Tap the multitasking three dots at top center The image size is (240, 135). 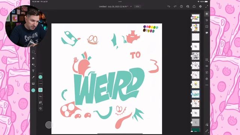point(120,1)
